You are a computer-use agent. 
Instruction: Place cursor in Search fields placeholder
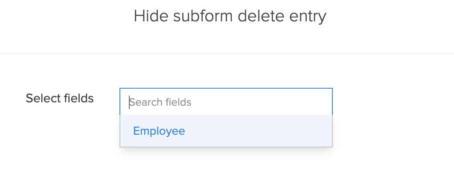pos(160,102)
